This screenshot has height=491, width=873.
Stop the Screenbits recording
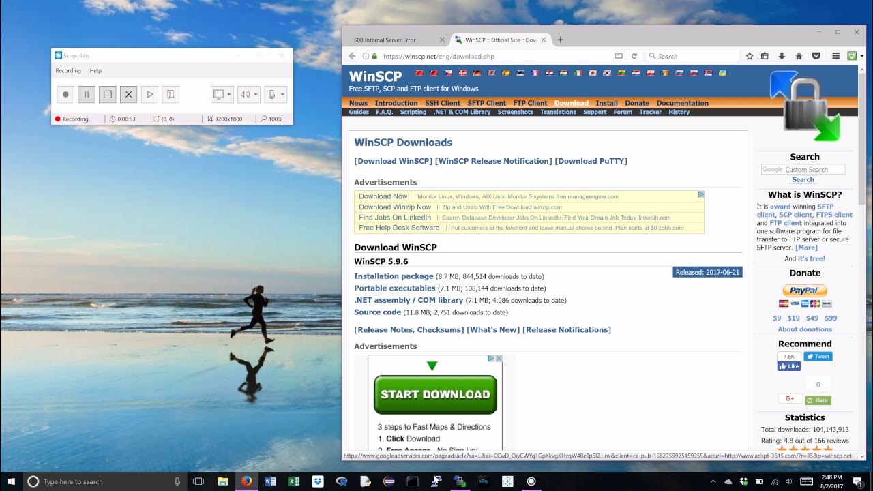point(108,94)
